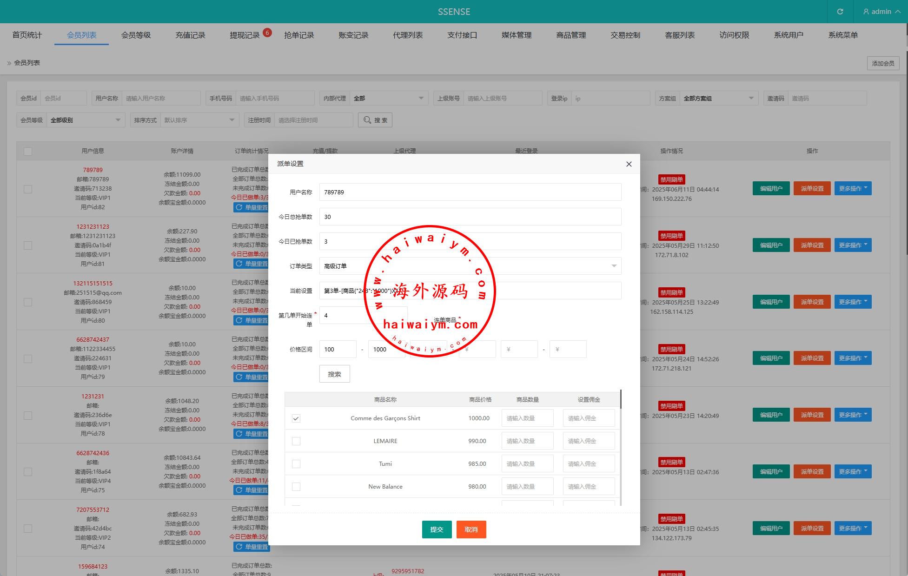Screen dimensions: 908x576
Task: Click the orange 取消 button
Action: pos(471,529)
